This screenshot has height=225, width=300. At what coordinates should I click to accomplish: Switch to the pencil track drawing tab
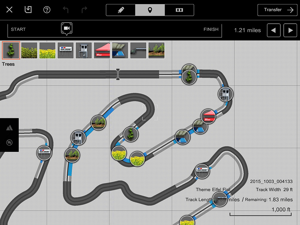[121, 10]
